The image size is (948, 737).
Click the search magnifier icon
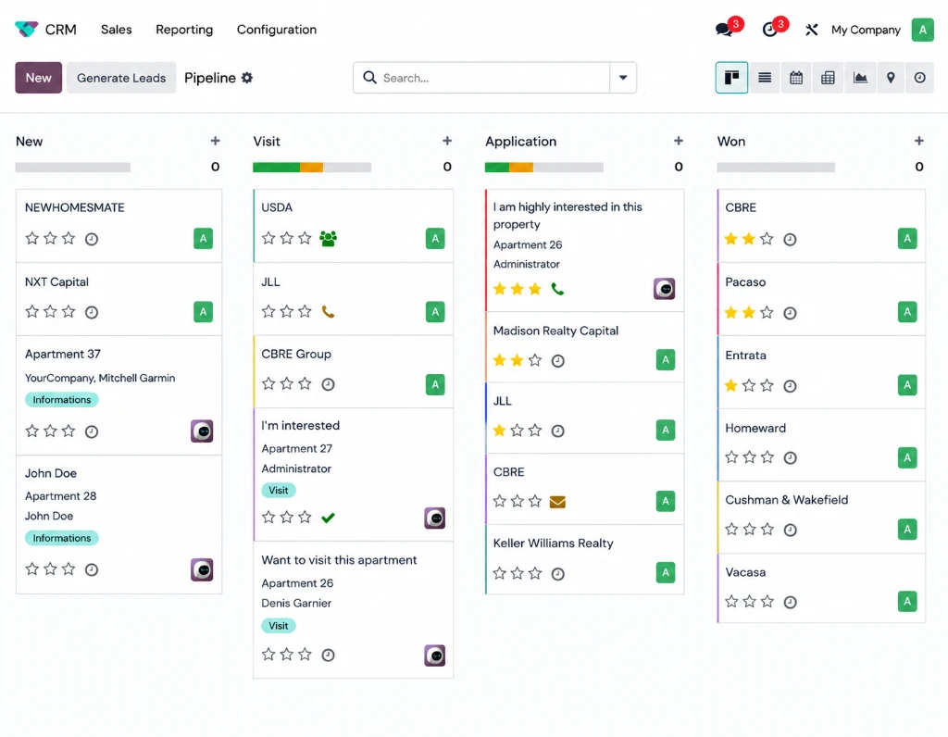[x=369, y=78]
